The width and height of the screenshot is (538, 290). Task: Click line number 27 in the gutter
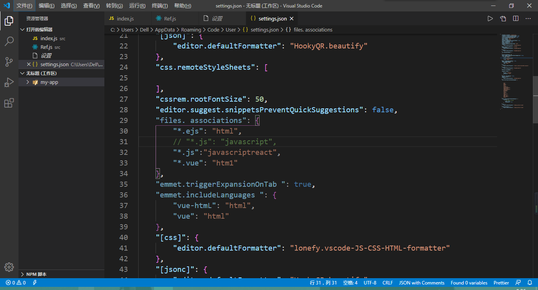[124, 99]
